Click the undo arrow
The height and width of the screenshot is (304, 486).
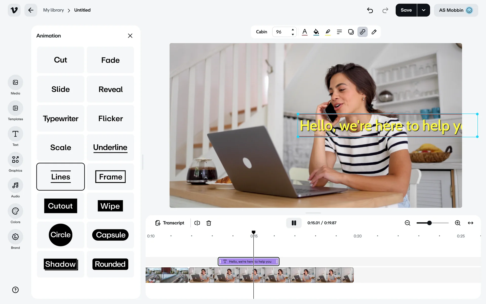370,10
